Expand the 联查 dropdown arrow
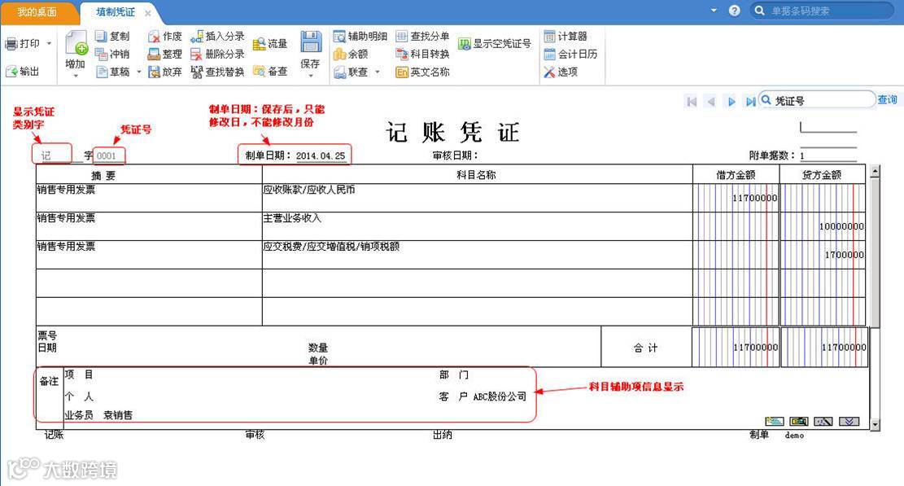The height and width of the screenshot is (486, 904). pos(378,72)
